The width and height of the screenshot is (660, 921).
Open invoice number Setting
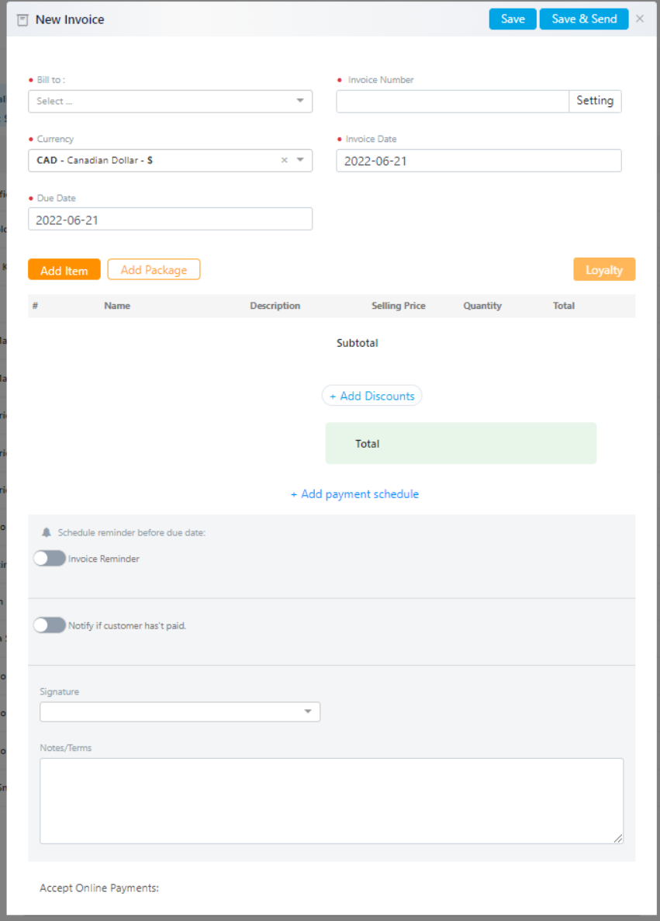click(595, 101)
